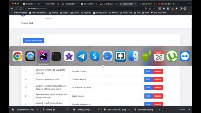Bookmark this page with the star icon
This screenshot has height=113, width=201.
point(154,8)
